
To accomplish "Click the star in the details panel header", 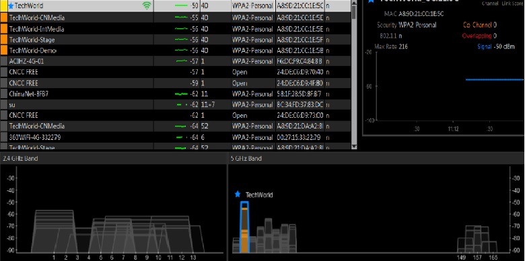I will coord(371,1).
